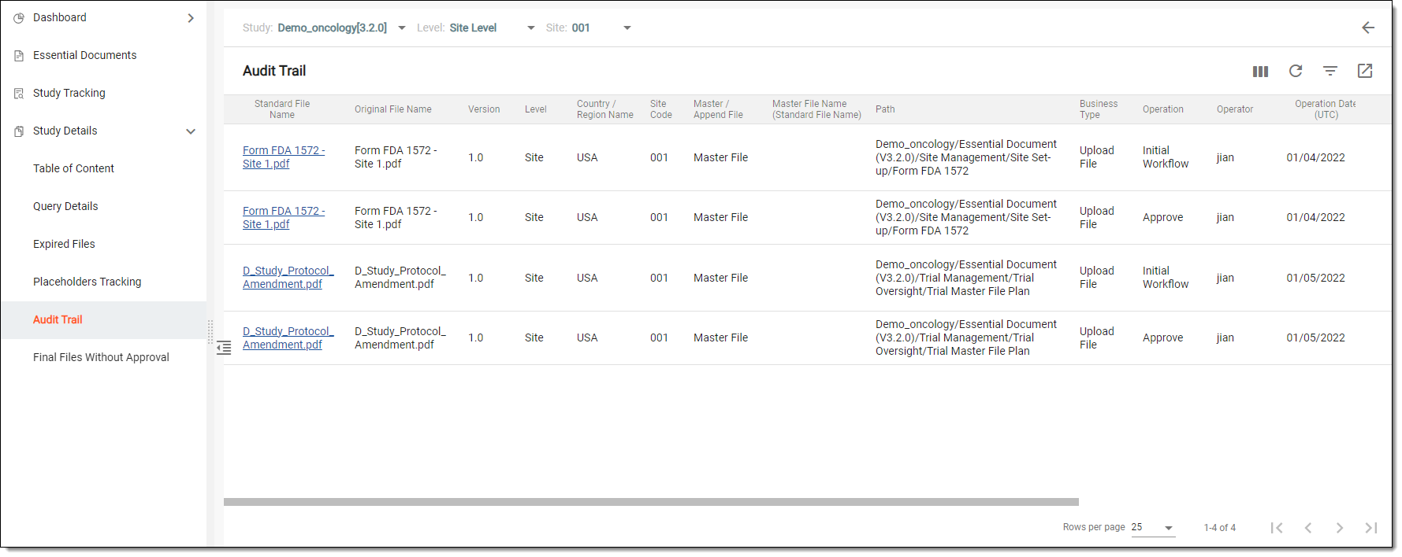The height and width of the screenshot is (557, 1402).
Task: Click the Site Set-up/Form FDA 1572 path in first row
Action: coord(966,157)
